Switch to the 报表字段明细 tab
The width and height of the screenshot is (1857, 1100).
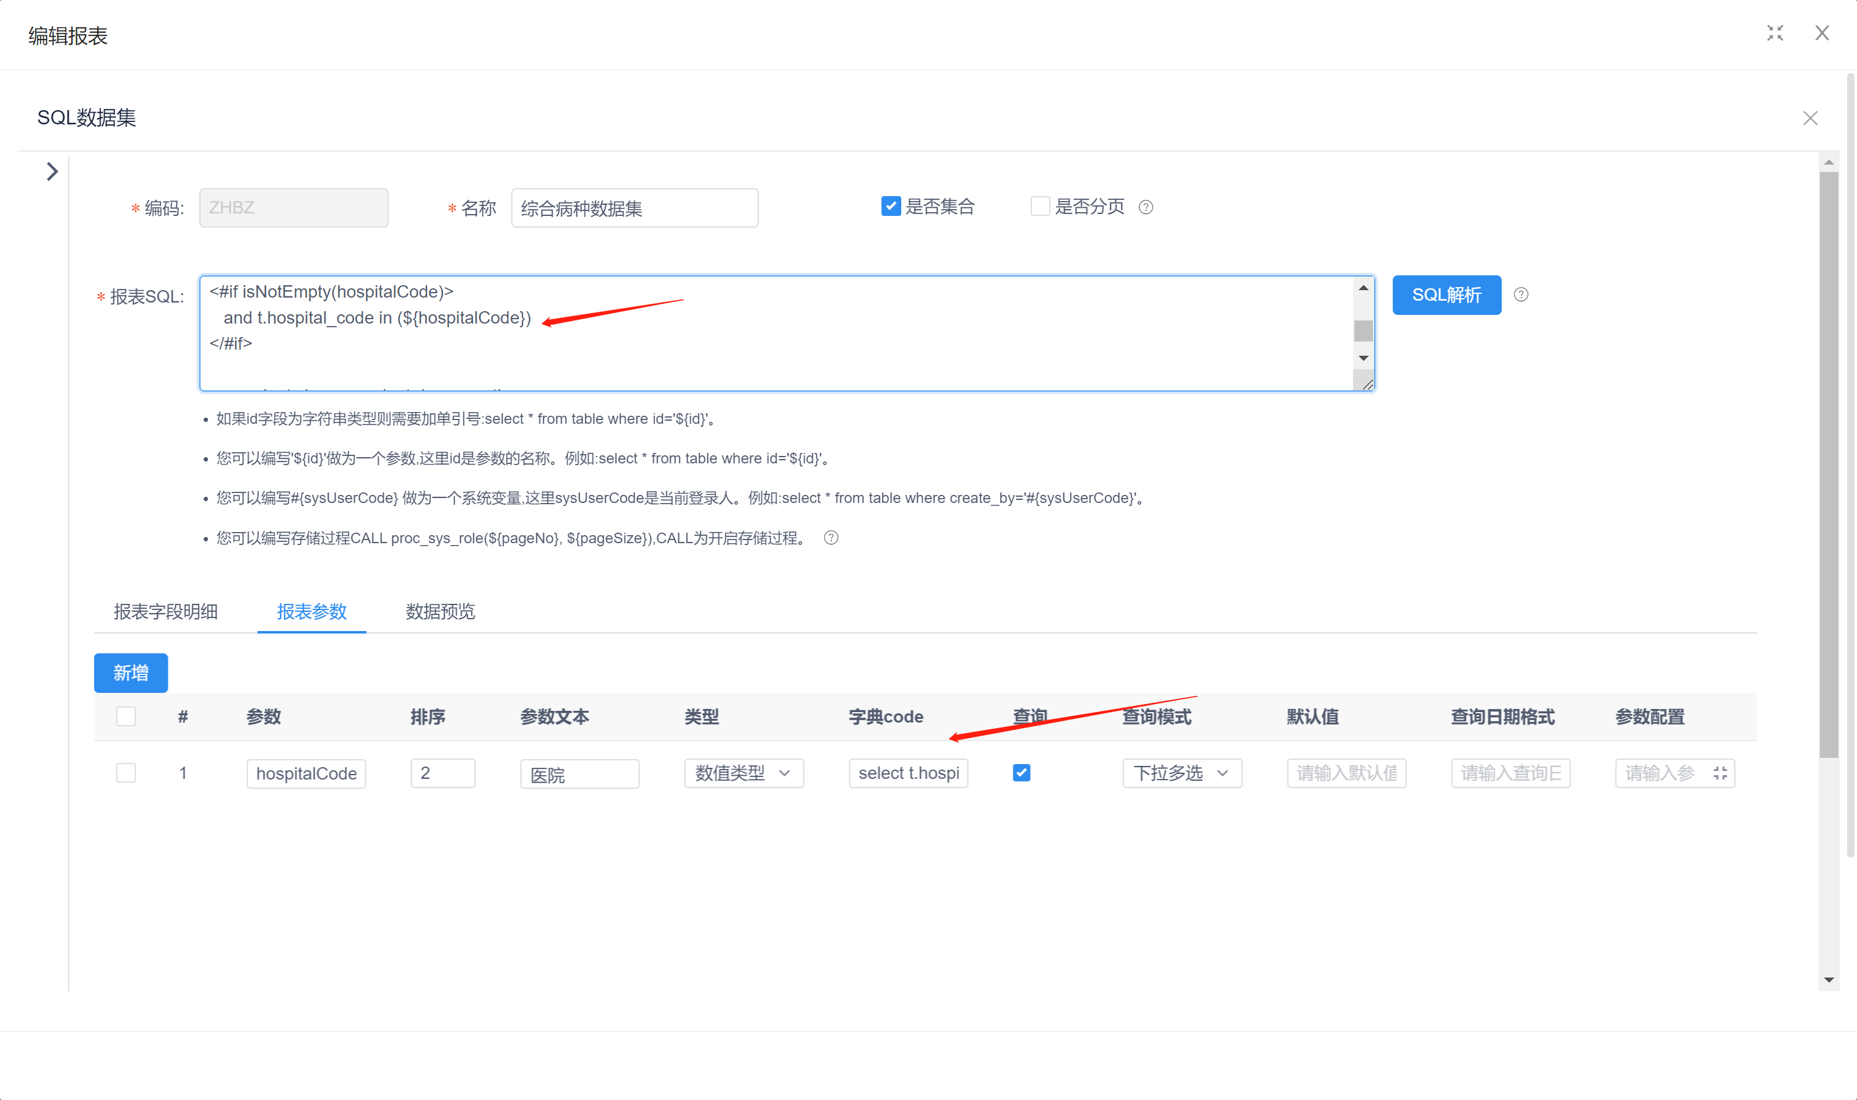point(165,611)
